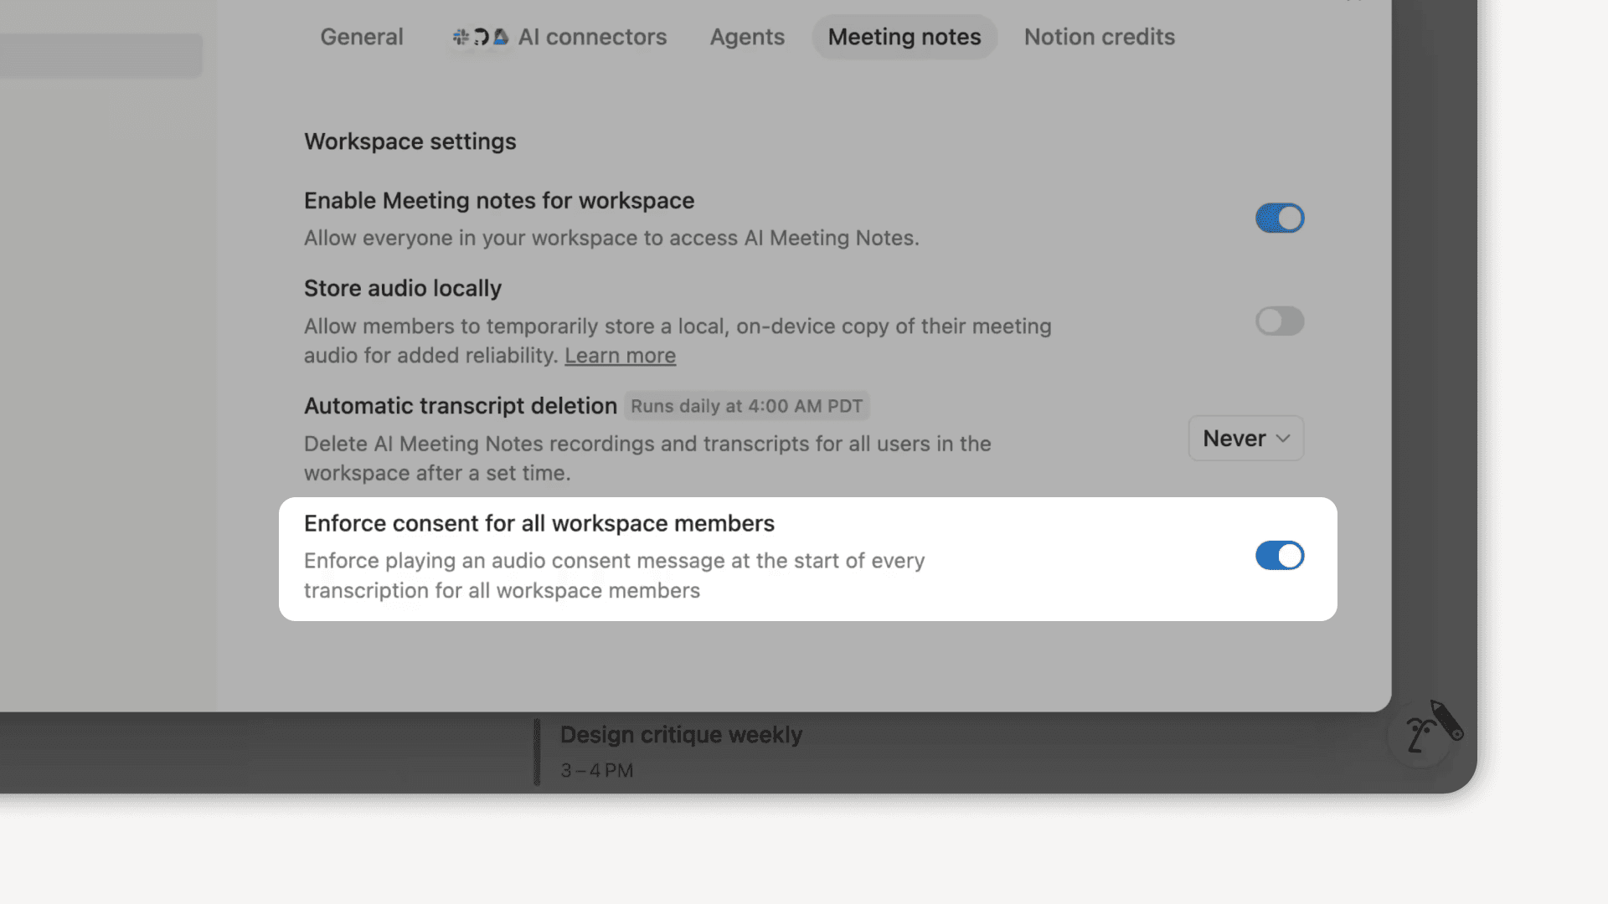Open the Never deletion schedule dropdown
The height and width of the screenshot is (904, 1608).
tap(1245, 438)
